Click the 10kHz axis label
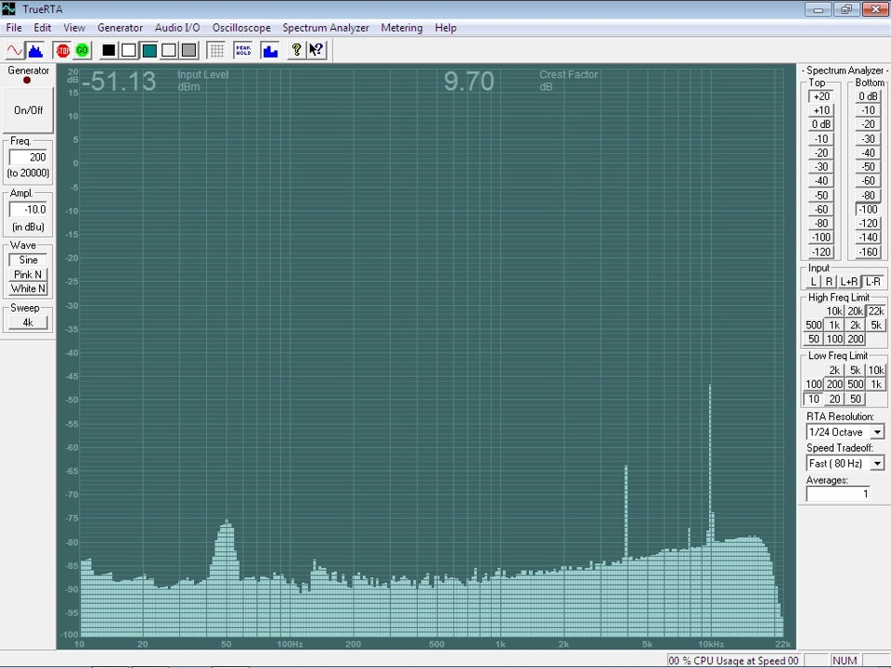This screenshot has height=668, width=891. [x=711, y=644]
